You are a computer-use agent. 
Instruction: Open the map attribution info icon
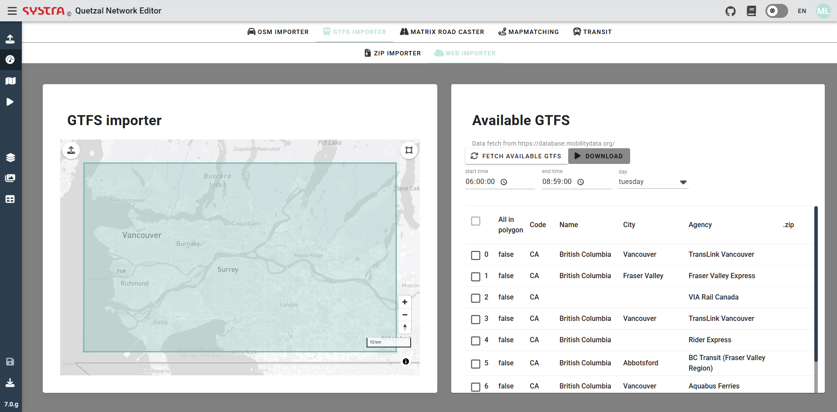pyautogui.click(x=406, y=361)
